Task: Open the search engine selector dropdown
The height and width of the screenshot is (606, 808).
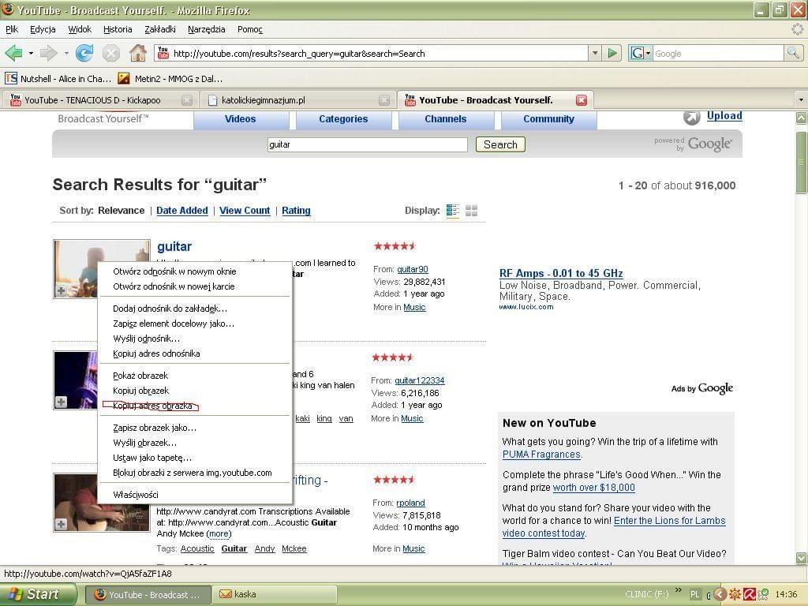Action: pyautogui.click(x=641, y=53)
